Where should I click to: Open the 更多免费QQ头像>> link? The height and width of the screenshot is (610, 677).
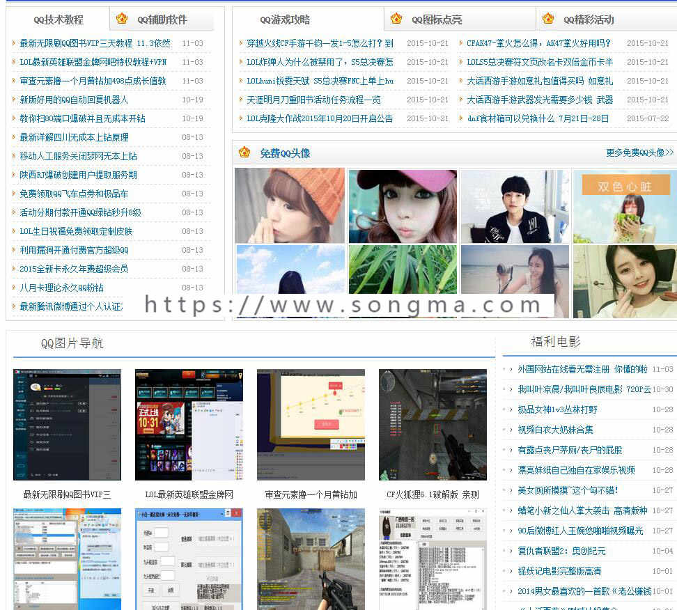pos(639,152)
